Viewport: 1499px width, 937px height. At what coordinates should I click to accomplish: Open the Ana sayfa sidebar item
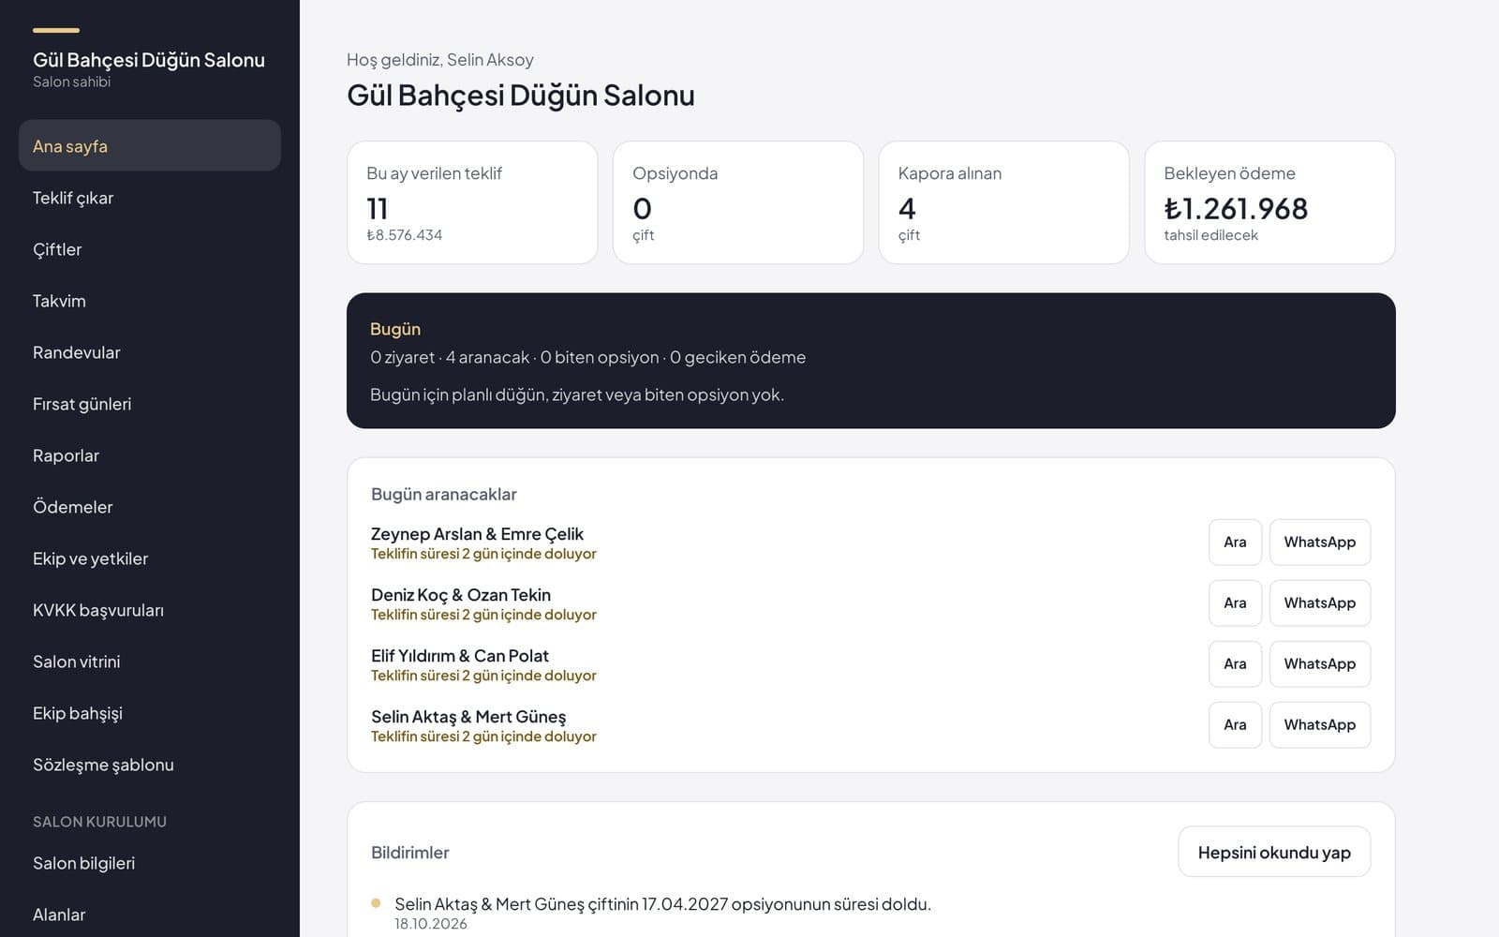point(150,145)
